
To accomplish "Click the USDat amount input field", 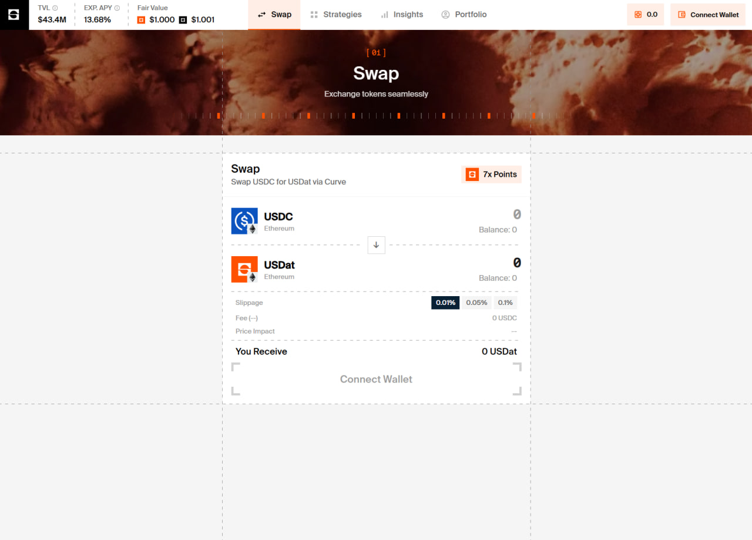I will [x=516, y=263].
